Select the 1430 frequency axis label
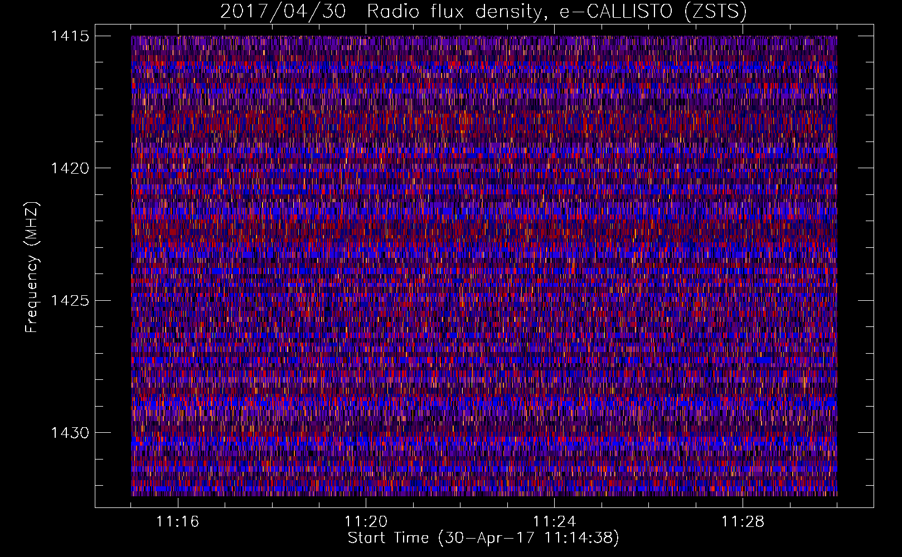 [70, 433]
